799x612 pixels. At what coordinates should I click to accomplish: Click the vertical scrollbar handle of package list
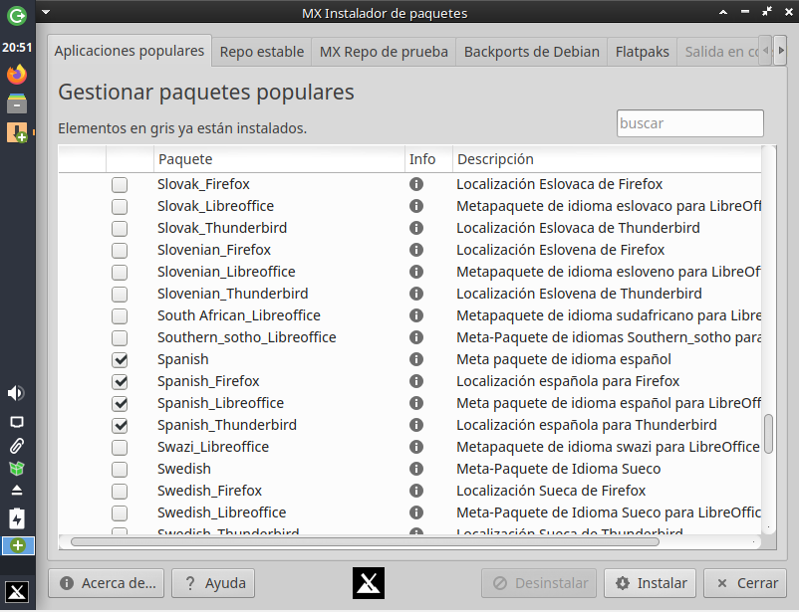tap(768, 434)
